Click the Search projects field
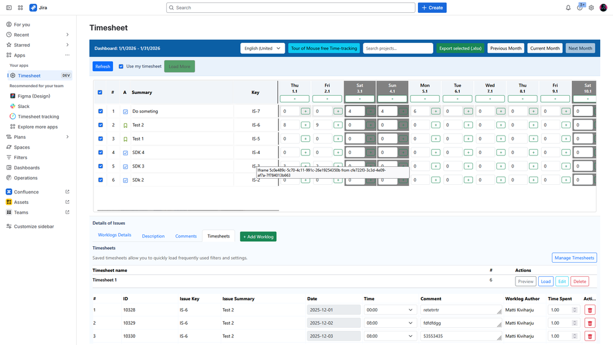Viewport: 613px width, 345px height. tap(398, 48)
